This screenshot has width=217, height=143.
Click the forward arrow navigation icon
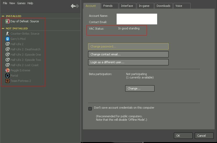pyautogui.click(x=77, y=6)
